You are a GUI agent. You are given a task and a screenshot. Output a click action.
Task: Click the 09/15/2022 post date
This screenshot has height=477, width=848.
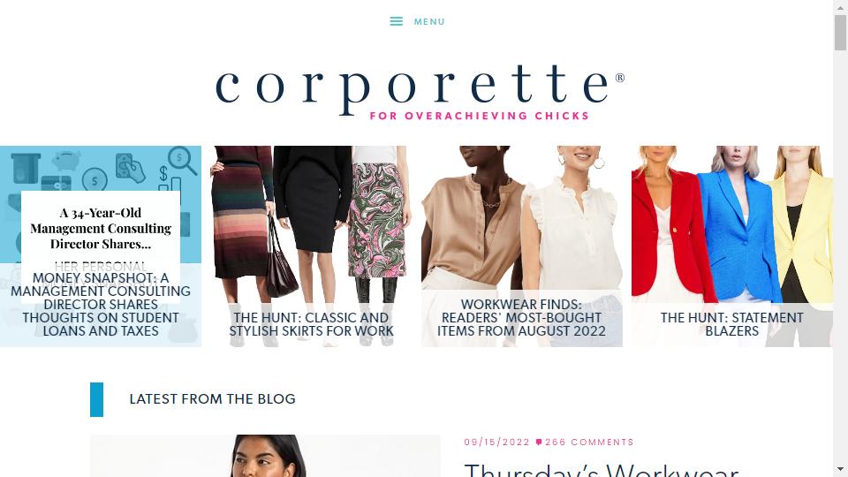(x=497, y=442)
